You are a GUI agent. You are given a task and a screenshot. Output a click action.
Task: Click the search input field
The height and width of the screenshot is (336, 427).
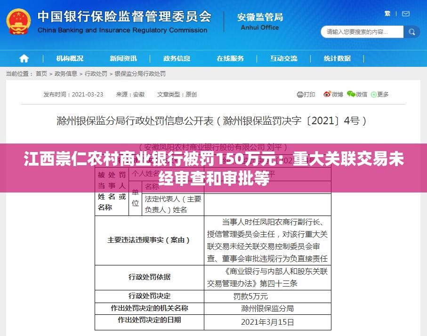(362, 32)
